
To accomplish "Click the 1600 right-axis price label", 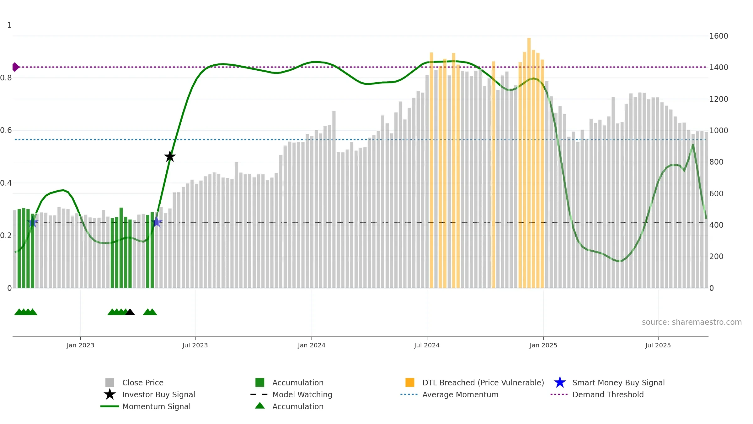I will coord(718,36).
